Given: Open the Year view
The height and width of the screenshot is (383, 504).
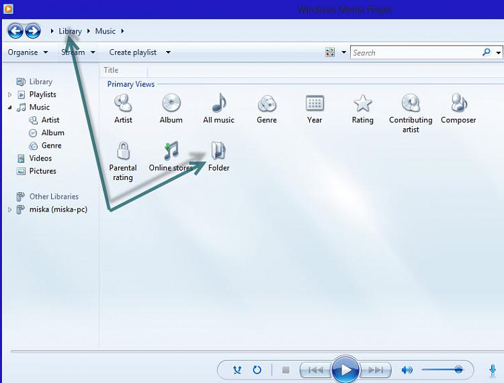Looking at the screenshot, I should pyautogui.click(x=314, y=109).
